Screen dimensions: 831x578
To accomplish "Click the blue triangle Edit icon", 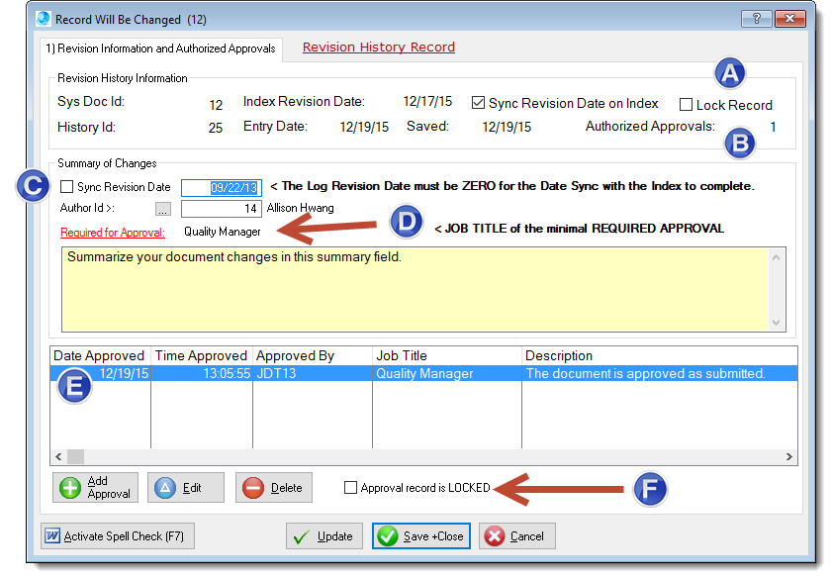I will point(165,488).
